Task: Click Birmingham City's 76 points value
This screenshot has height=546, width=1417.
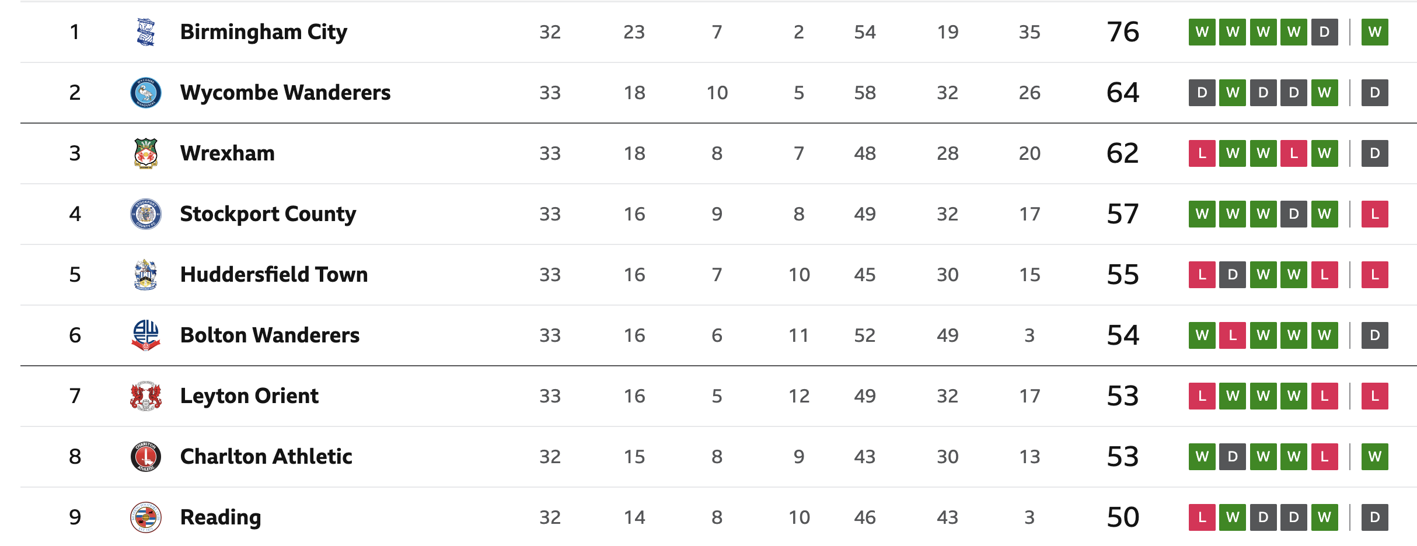Action: click(1122, 32)
